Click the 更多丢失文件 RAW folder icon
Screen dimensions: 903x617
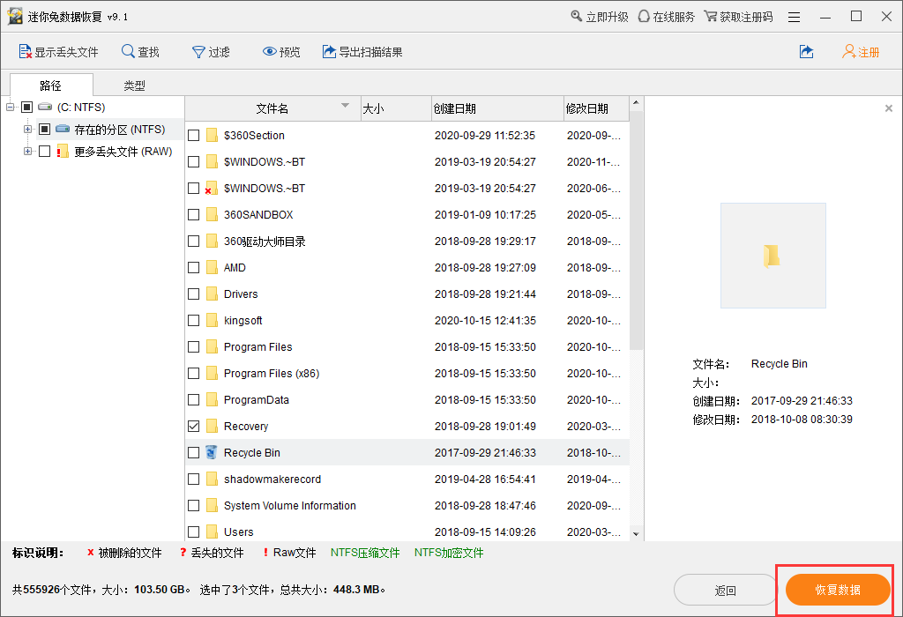63,152
